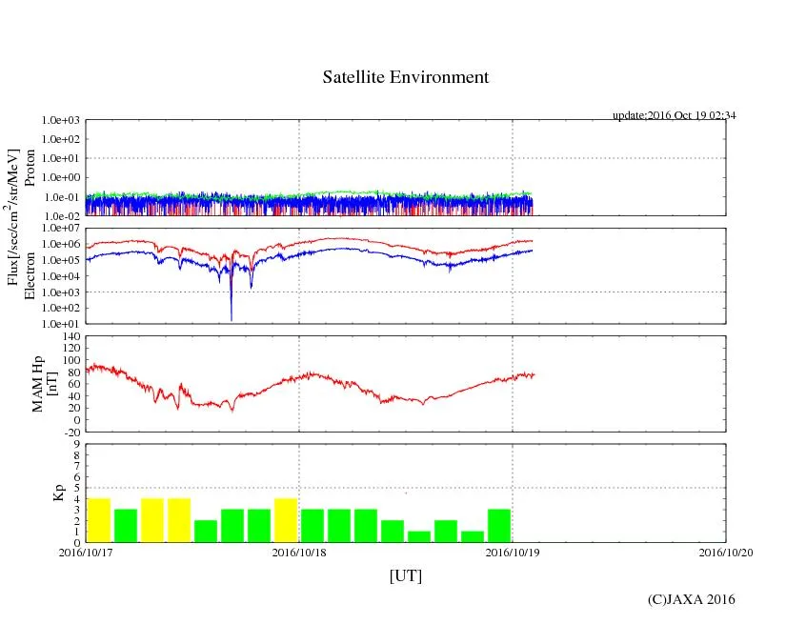Click the "Electron" panel axis label
Image resolution: width=806 pixels, height=624 pixels.
coord(30,275)
